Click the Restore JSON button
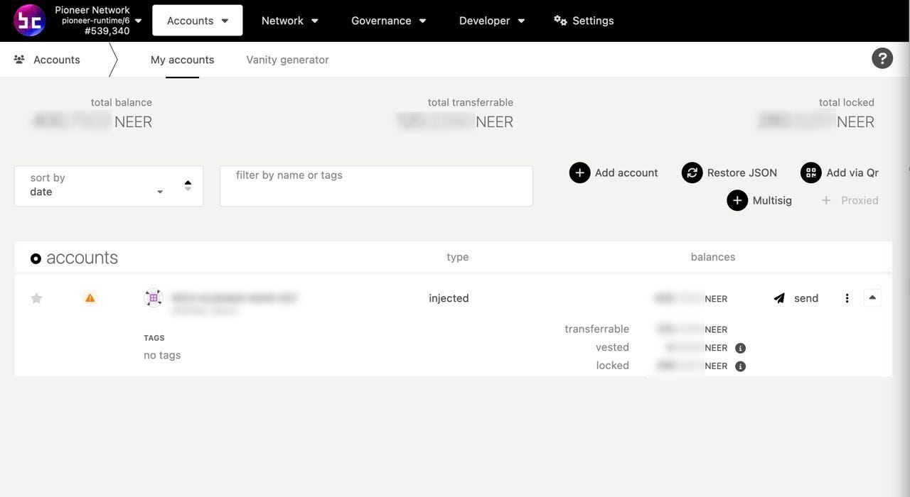The height and width of the screenshot is (497, 910). pos(729,173)
